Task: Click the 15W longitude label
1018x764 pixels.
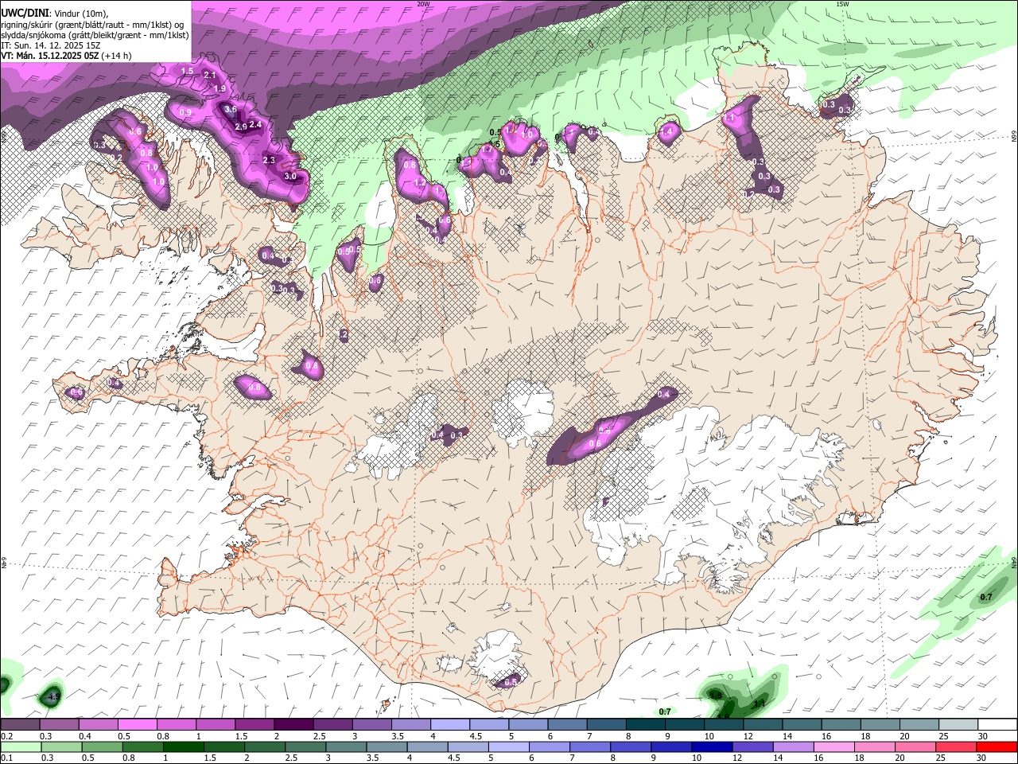Action: tap(842, 4)
